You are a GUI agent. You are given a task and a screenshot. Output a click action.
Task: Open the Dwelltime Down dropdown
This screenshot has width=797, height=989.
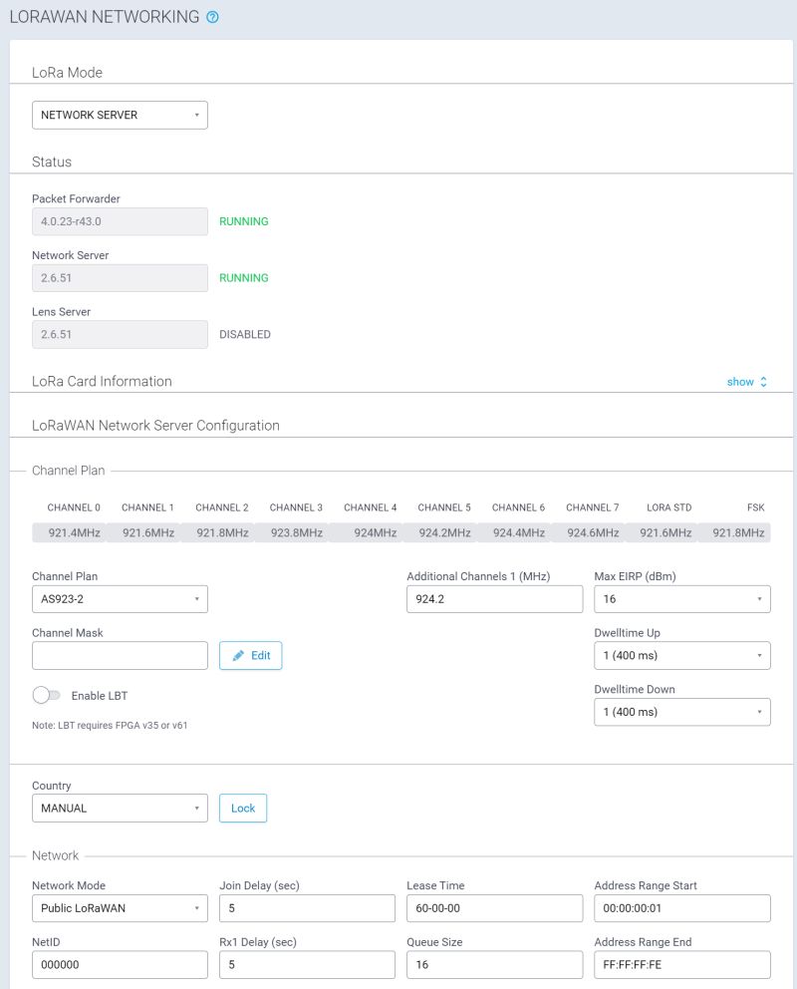[681, 712]
